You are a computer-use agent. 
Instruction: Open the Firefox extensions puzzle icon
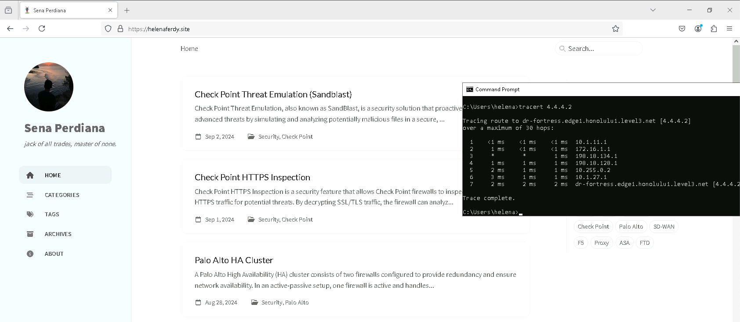coord(714,29)
